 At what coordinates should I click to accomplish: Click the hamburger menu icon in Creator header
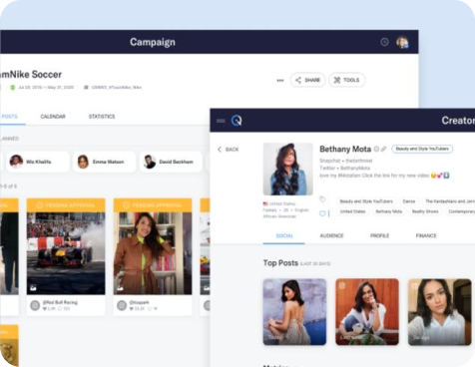(x=221, y=121)
